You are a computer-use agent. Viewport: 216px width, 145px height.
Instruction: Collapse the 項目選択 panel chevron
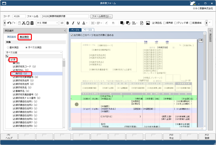(65, 31)
